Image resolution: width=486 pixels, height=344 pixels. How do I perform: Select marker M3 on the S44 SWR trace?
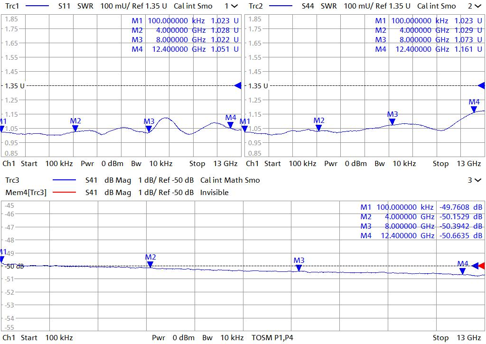(x=392, y=121)
